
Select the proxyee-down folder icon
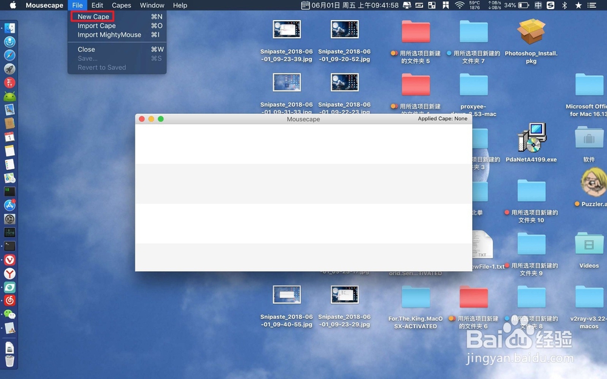coord(473,84)
